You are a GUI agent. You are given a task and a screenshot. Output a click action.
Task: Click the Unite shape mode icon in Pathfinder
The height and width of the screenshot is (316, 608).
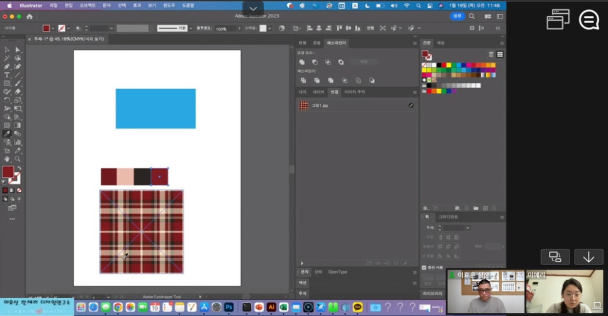(x=302, y=62)
